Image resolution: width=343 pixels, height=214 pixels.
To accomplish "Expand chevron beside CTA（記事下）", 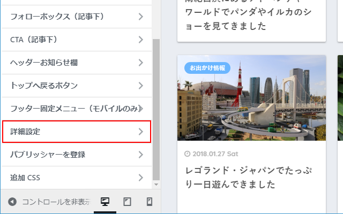I will point(141,40).
